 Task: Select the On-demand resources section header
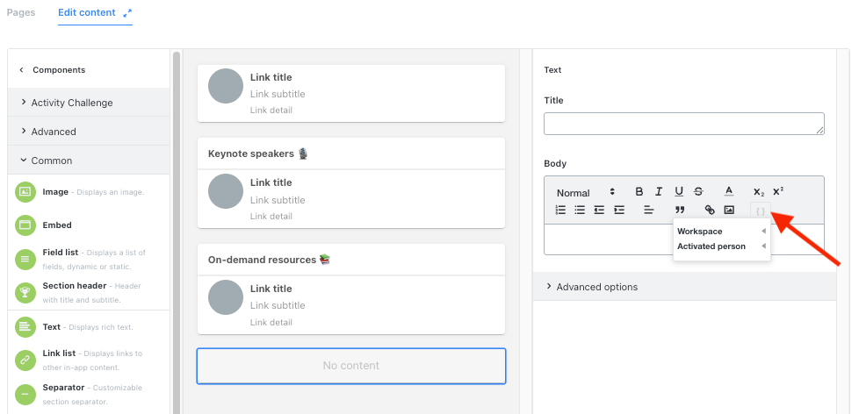click(x=351, y=260)
